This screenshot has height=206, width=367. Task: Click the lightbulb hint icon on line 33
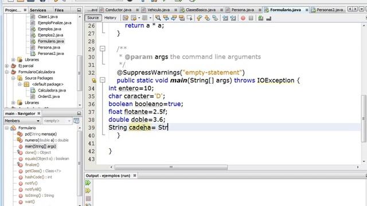click(94, 80)
